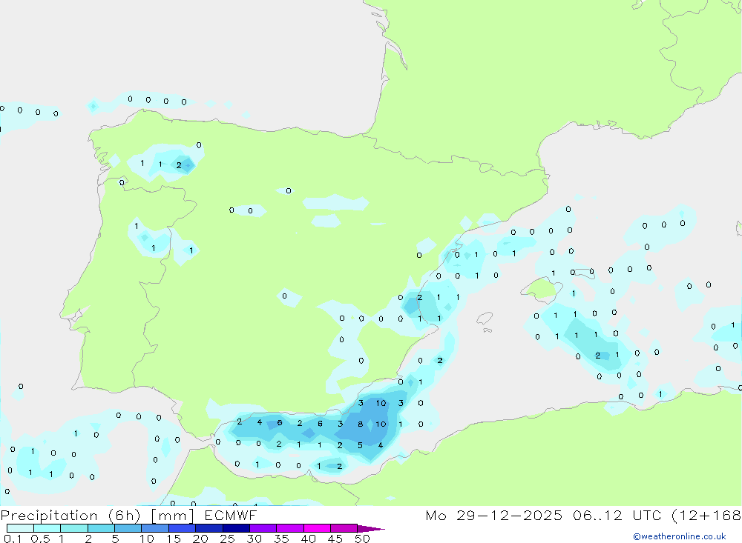Pick the 15–20 mm legend color swatch

pyautogui.click(x=183, y=528)
